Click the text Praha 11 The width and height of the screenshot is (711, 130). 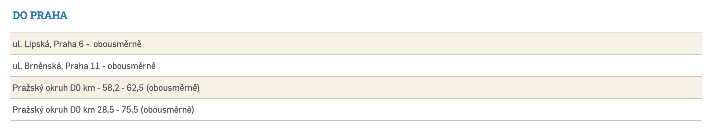pyautogui.click(x=82, y=66)
